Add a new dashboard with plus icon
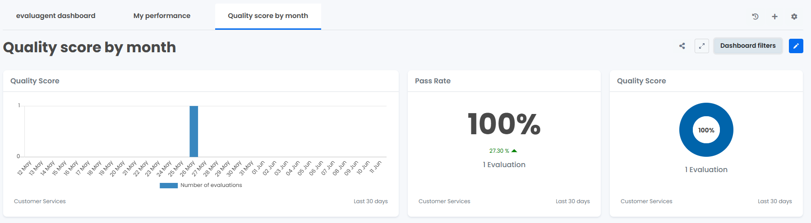Image resolution: width=811 pixels, height=223 pixels. [x=774, y=17]
